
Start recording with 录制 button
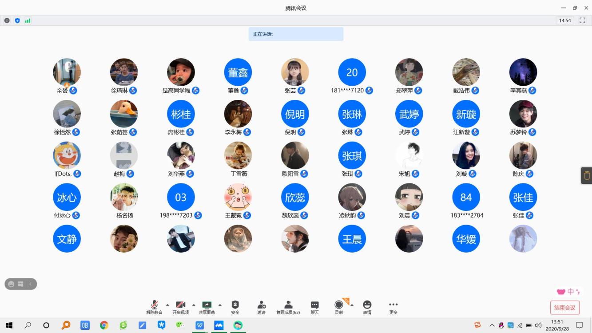(x=338, y=307)
